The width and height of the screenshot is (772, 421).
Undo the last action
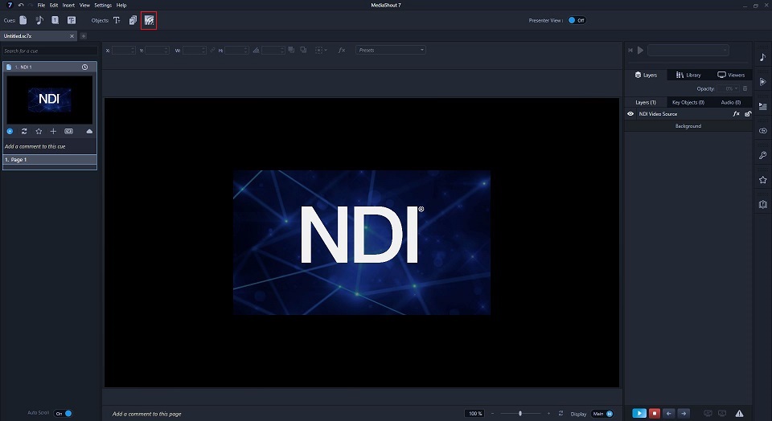[x=21, y=5]
